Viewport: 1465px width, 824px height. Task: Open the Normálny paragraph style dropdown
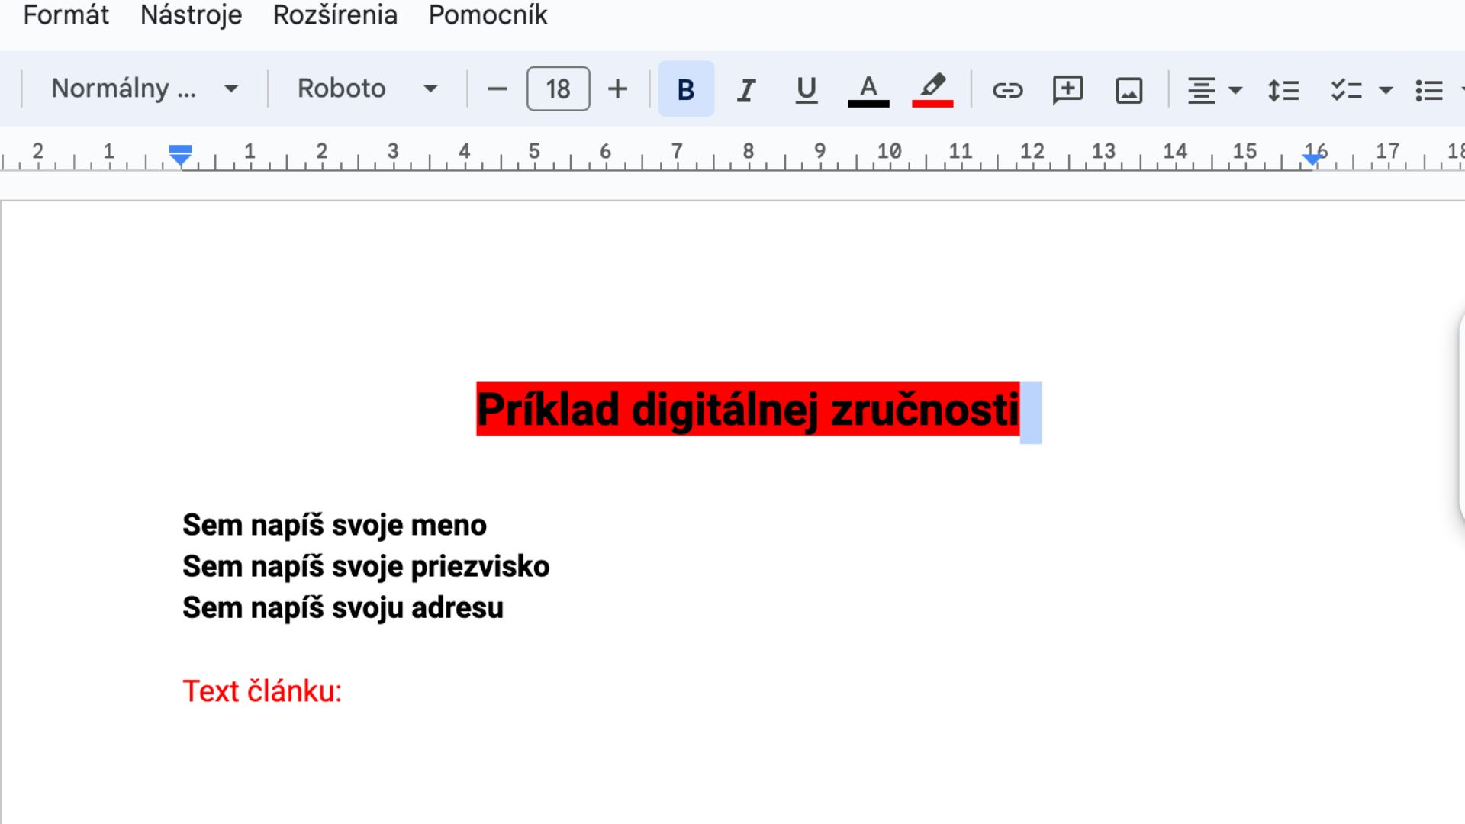coord(144,89)
